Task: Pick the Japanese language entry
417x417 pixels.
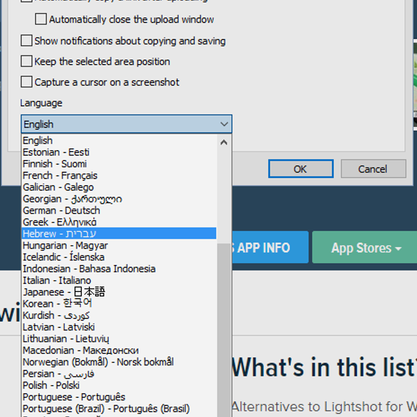Action: tap(119, 292)
